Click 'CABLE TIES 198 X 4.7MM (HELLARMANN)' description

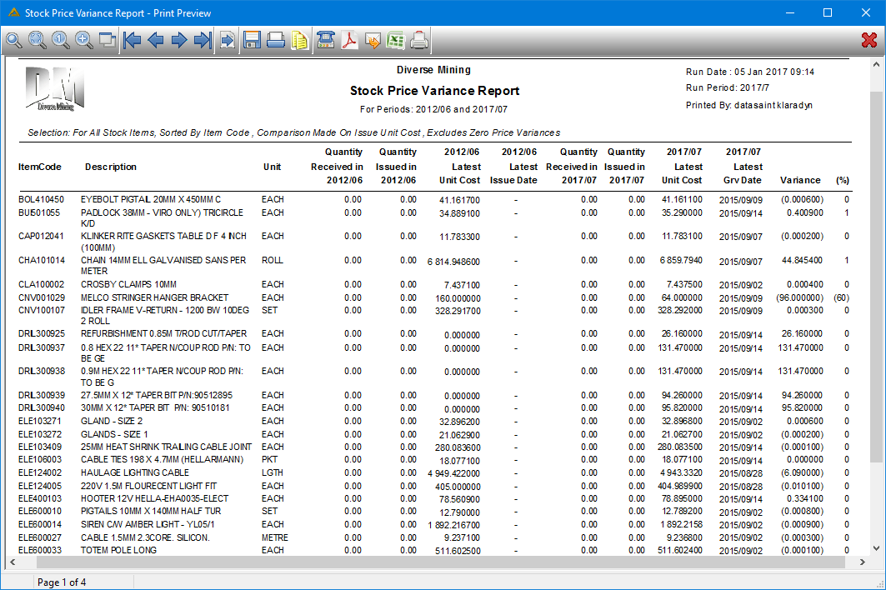(162, 459)
